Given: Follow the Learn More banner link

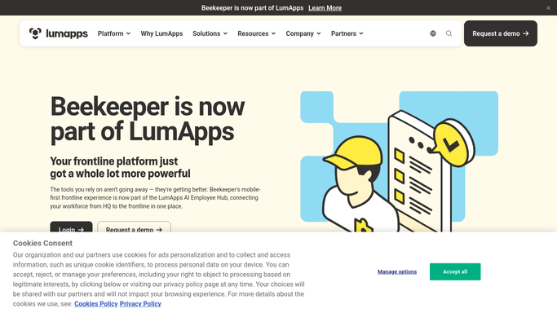Looking at the screenshot, I should point(325,8).
